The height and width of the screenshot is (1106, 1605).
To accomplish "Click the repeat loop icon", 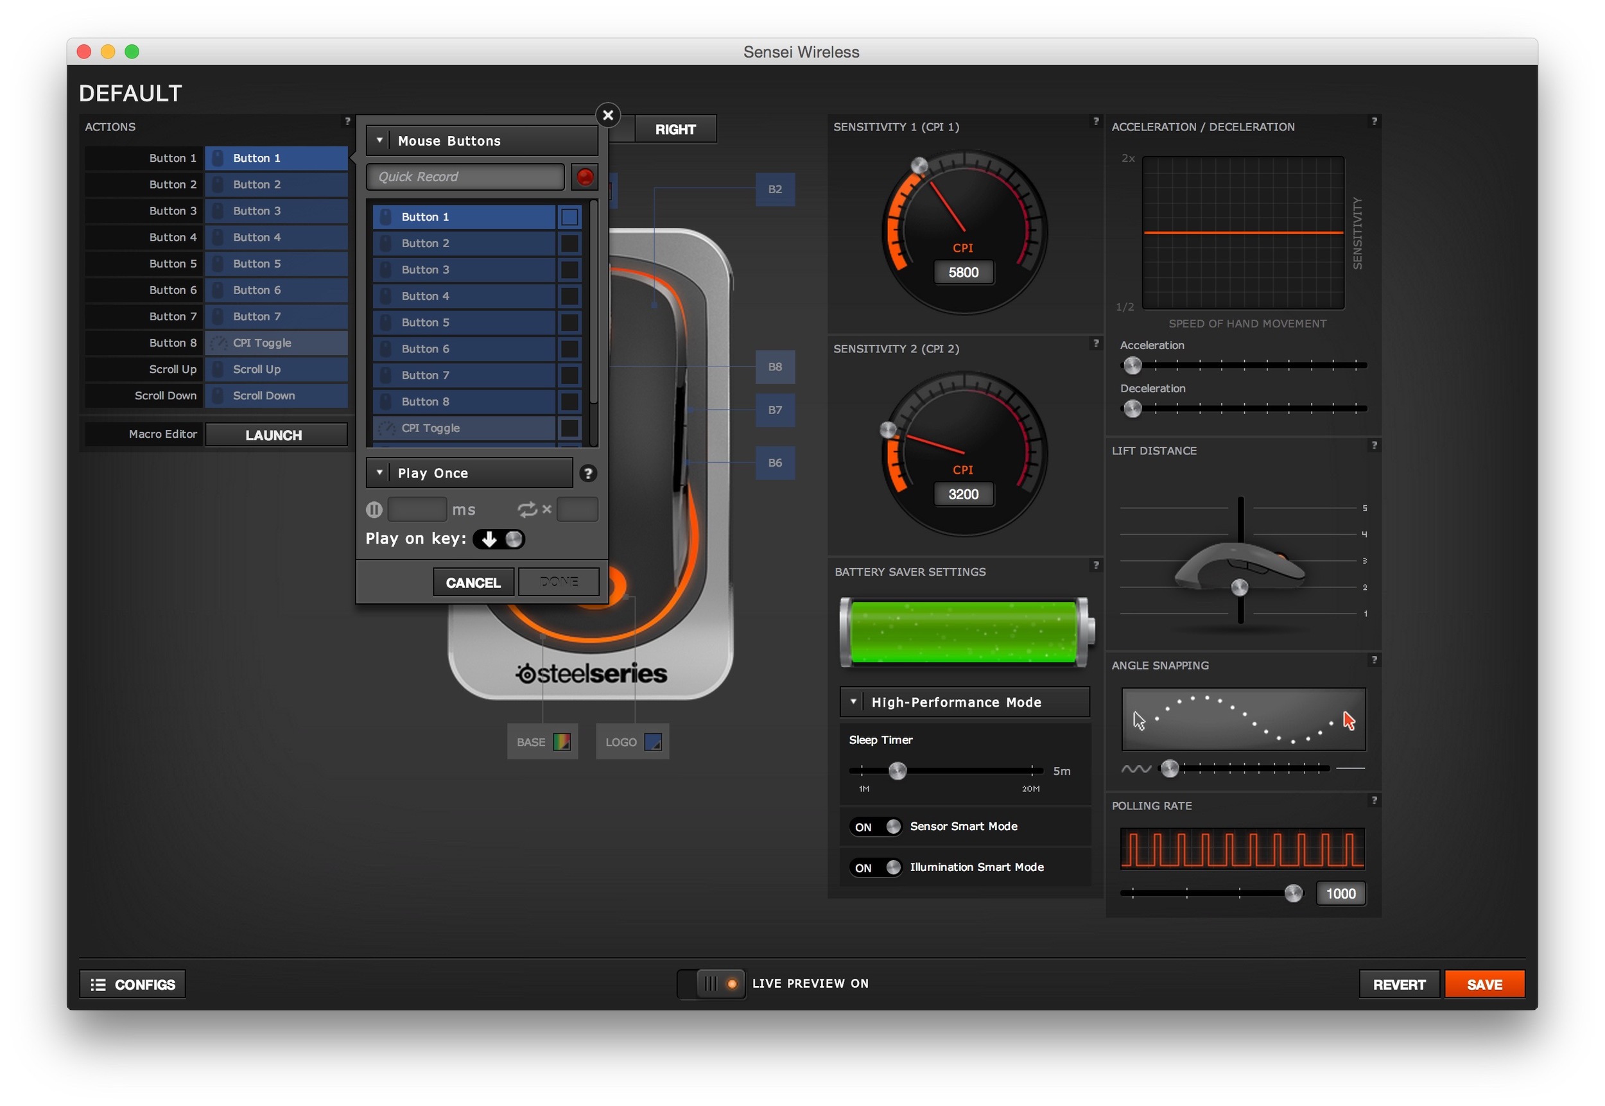I will (527, 509).
